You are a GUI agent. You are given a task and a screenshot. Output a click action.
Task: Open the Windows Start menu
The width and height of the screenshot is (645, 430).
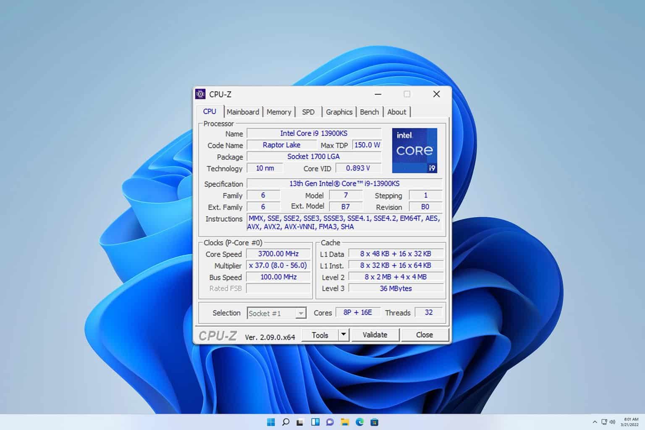point(271,422)
